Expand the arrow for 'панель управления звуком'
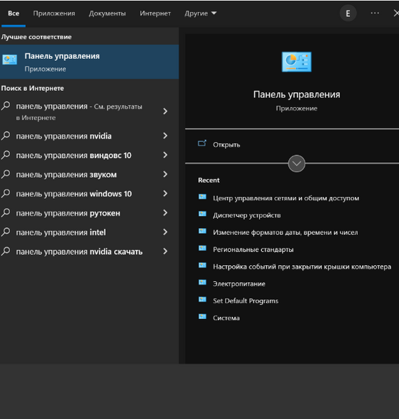The width and height of the screenshot is (399, 419). click(x=165, y=174)
